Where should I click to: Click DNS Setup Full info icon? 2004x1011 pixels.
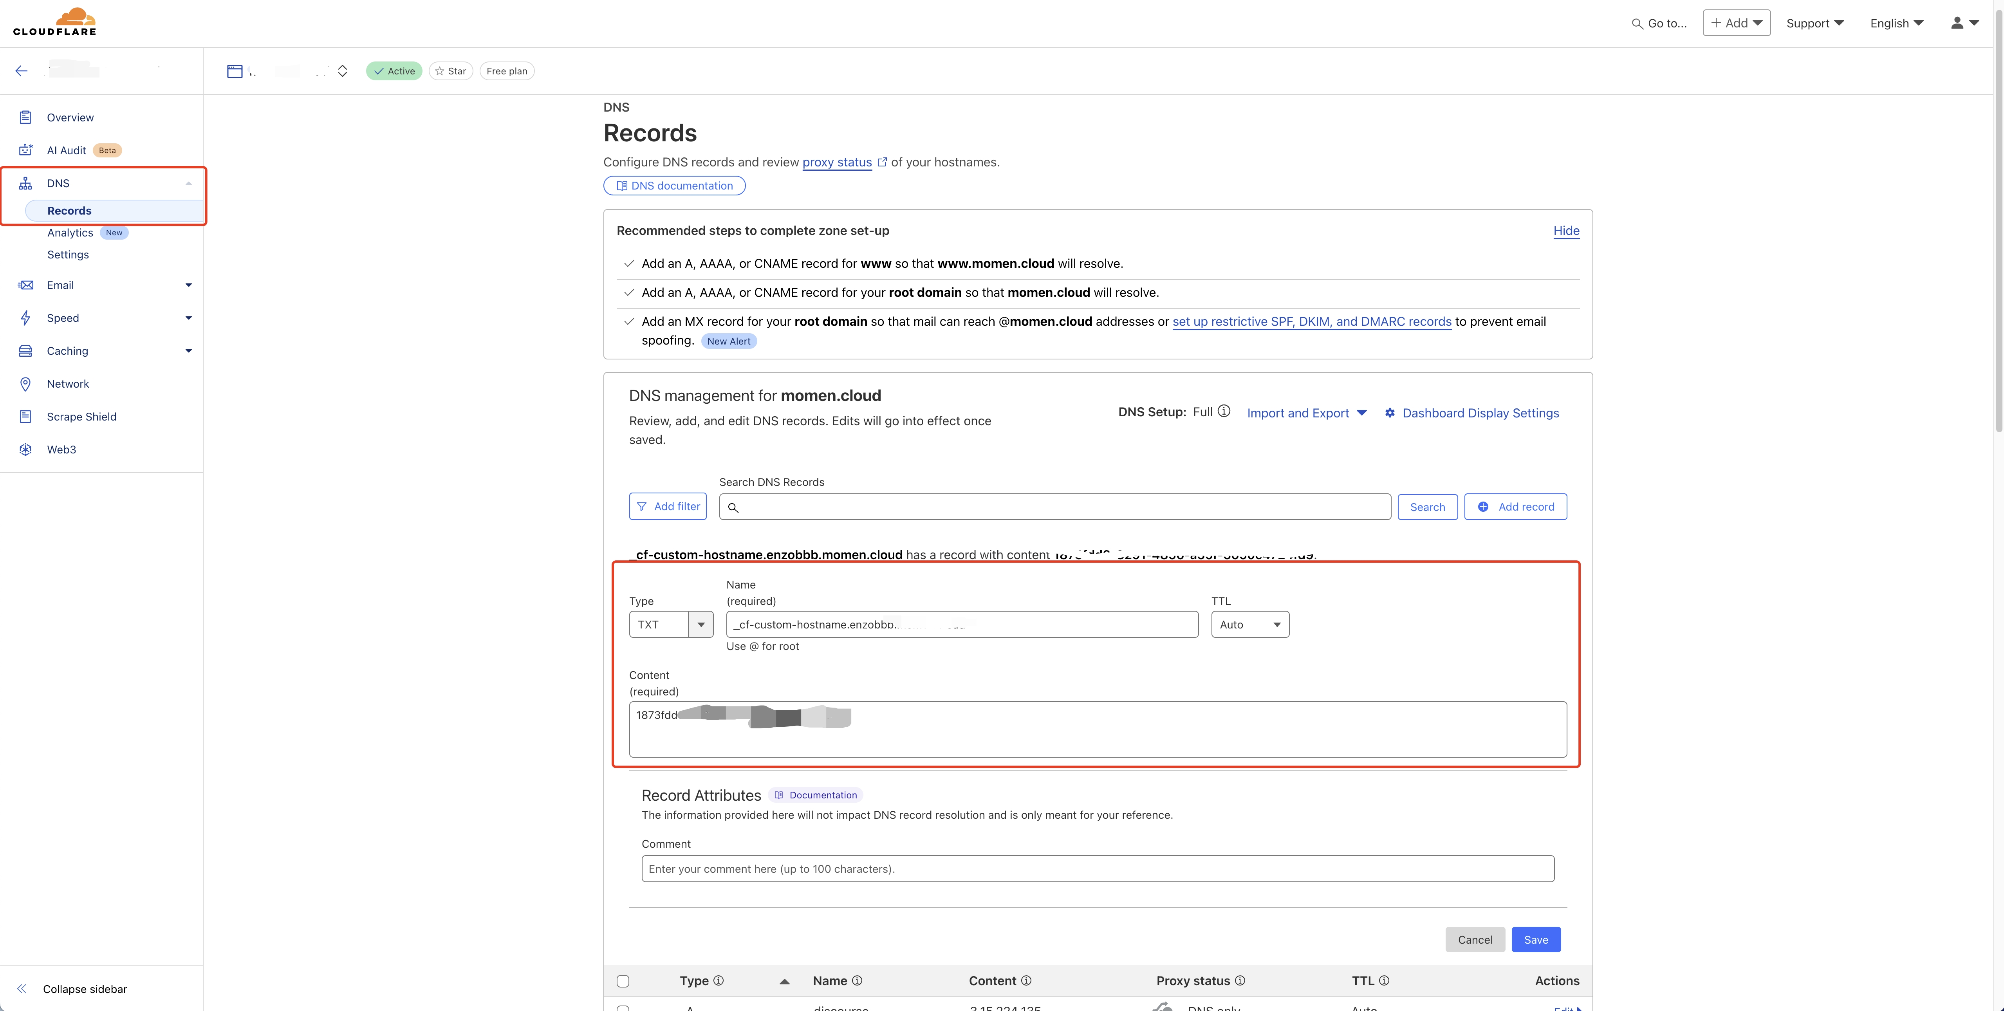[x=1224, y=412]
